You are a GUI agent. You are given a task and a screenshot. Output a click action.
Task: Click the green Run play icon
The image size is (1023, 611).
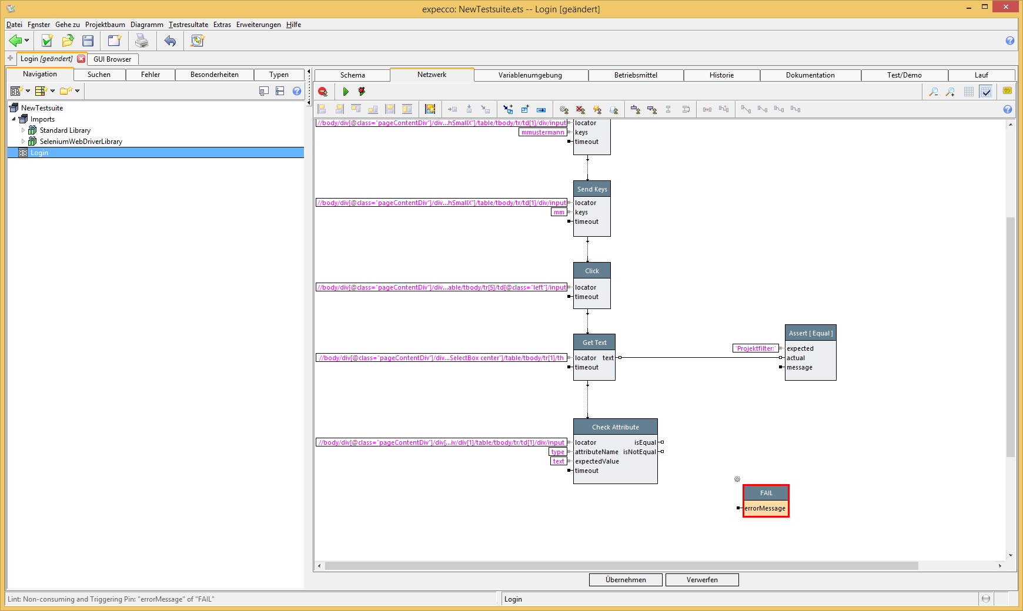[x=346, y=92]
